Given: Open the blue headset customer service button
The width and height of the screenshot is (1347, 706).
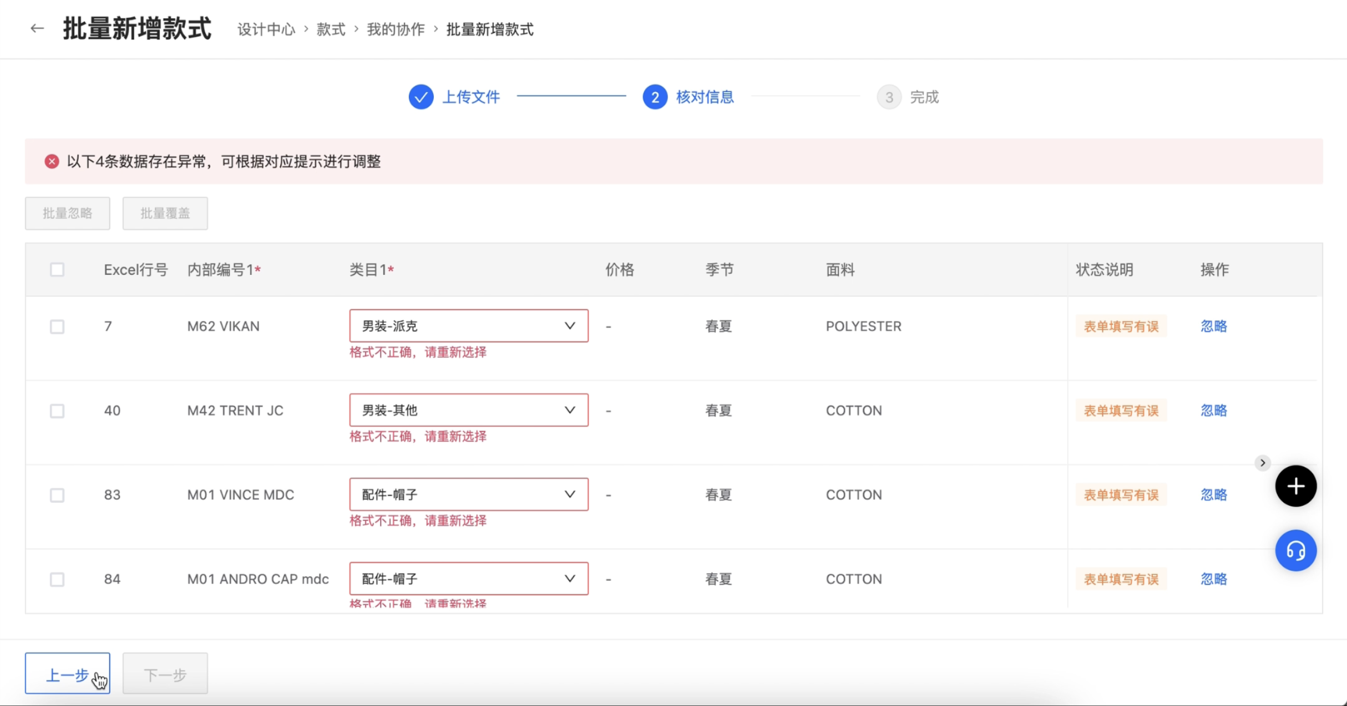Looking at the screenshot, I should click(x=1295, y=551).
